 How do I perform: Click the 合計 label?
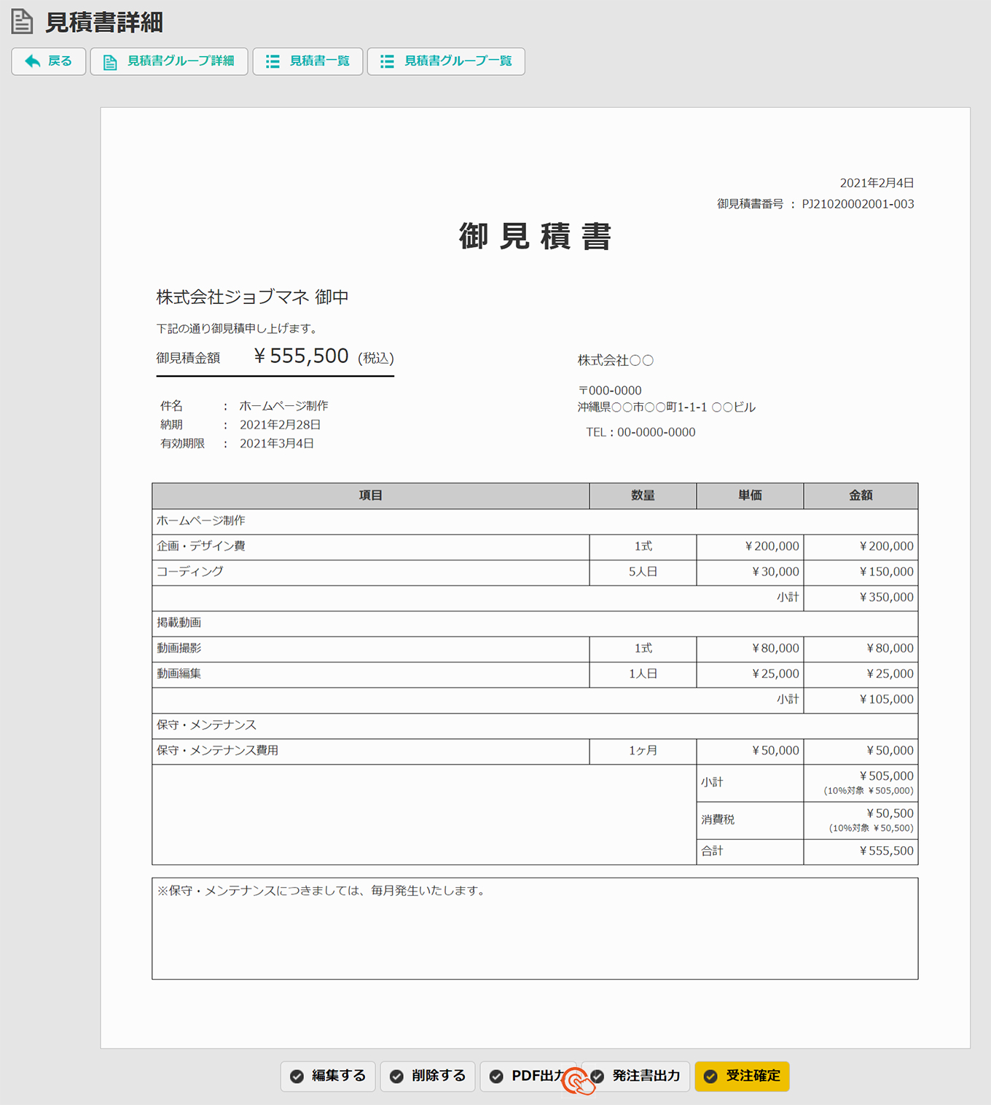[x=712, y=851]
